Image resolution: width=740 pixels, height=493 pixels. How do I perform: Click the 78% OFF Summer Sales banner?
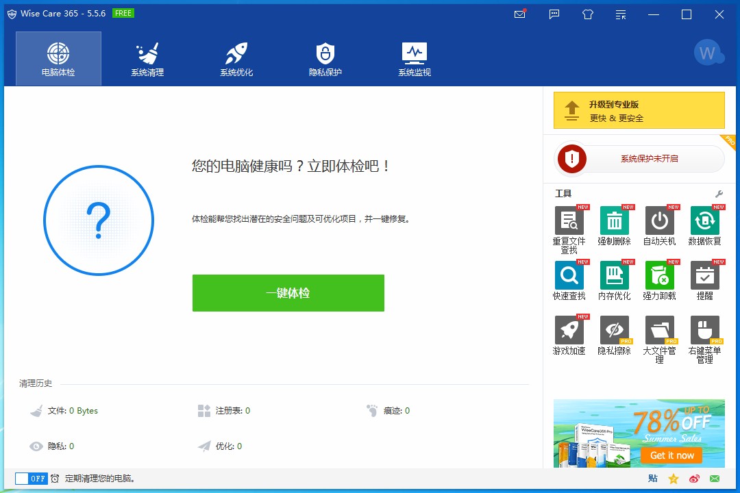(x=639, y=433)
